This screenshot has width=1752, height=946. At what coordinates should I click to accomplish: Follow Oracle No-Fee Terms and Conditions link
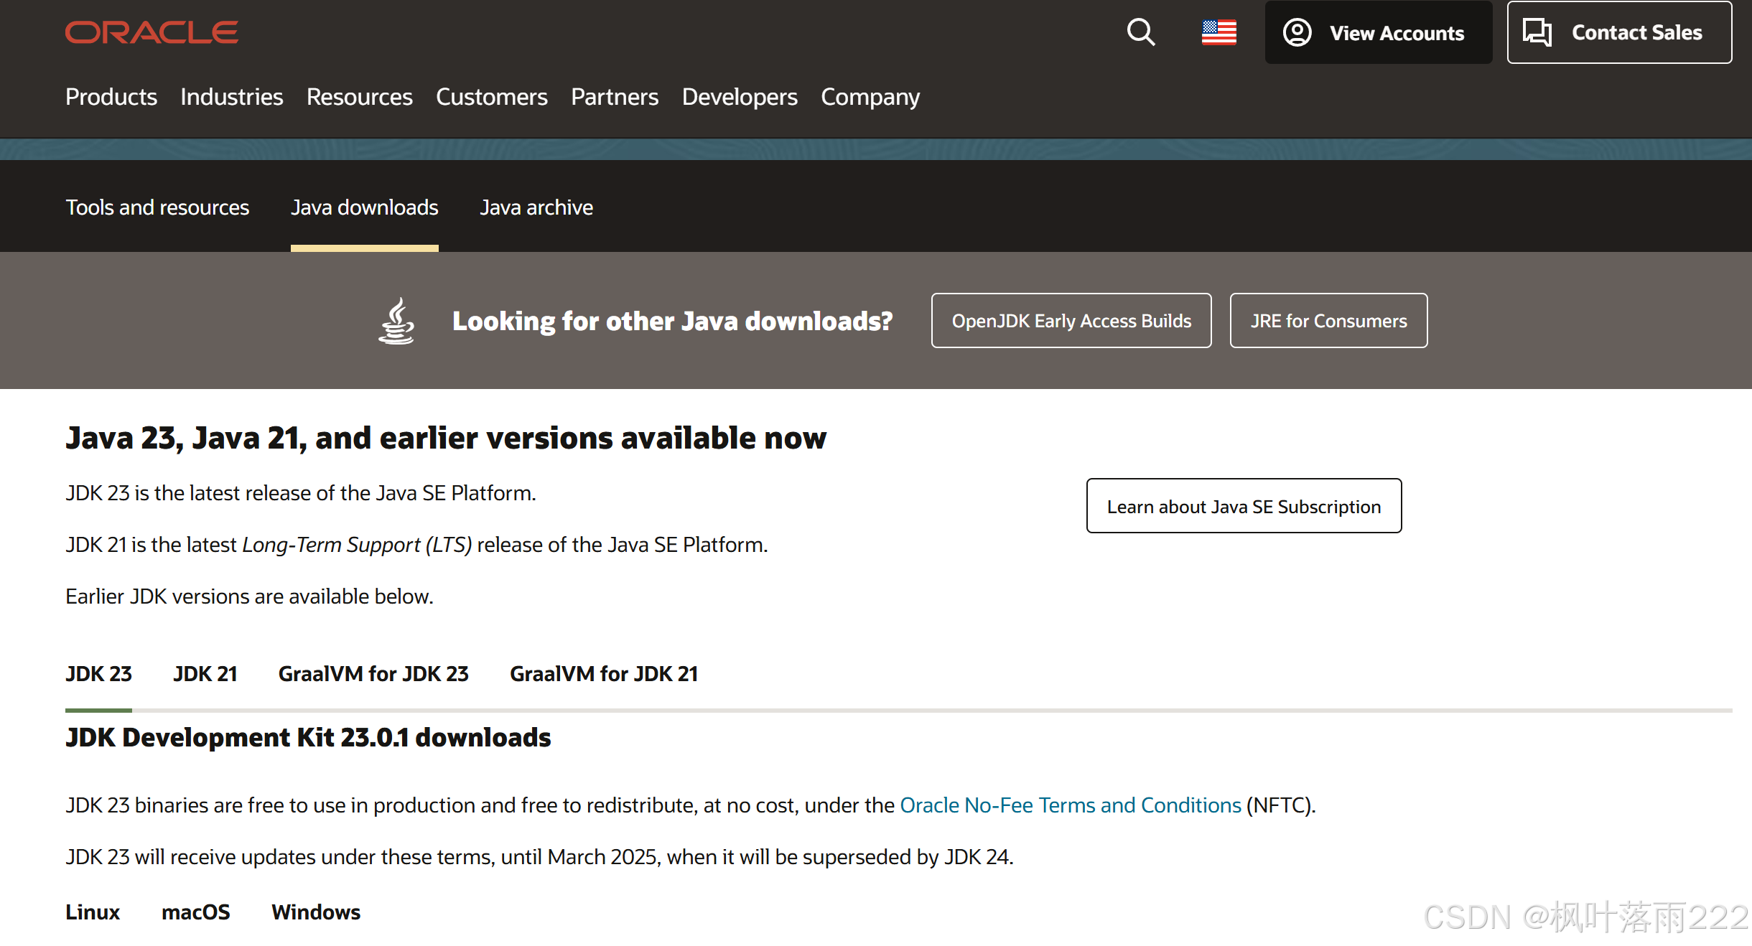(x=1071, y=805)
